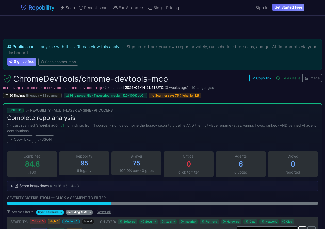Click the 90 findings badge
This screenshot has height=229, width=325.
tap(32, 95)
